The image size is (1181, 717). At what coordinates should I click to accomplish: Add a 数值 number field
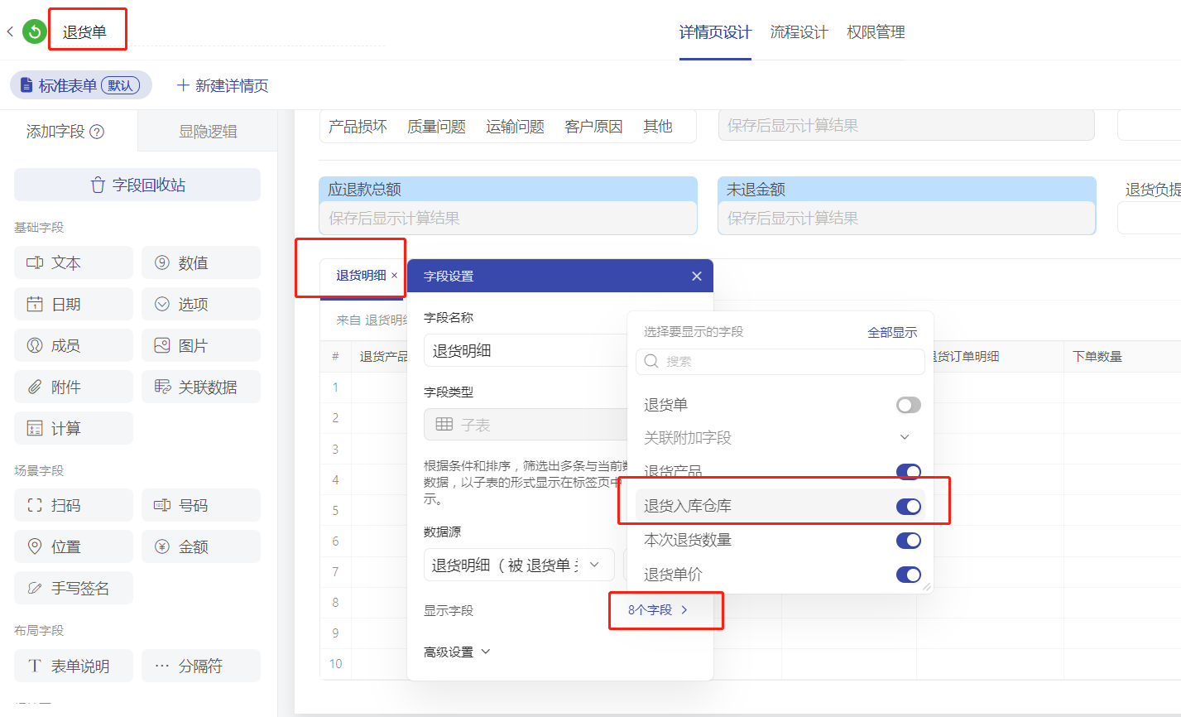201,262
